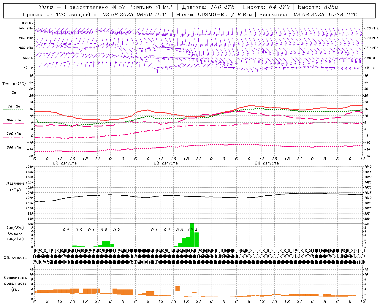
Task: Click the left "10 м" wind level label
Action: click(28, 68)
